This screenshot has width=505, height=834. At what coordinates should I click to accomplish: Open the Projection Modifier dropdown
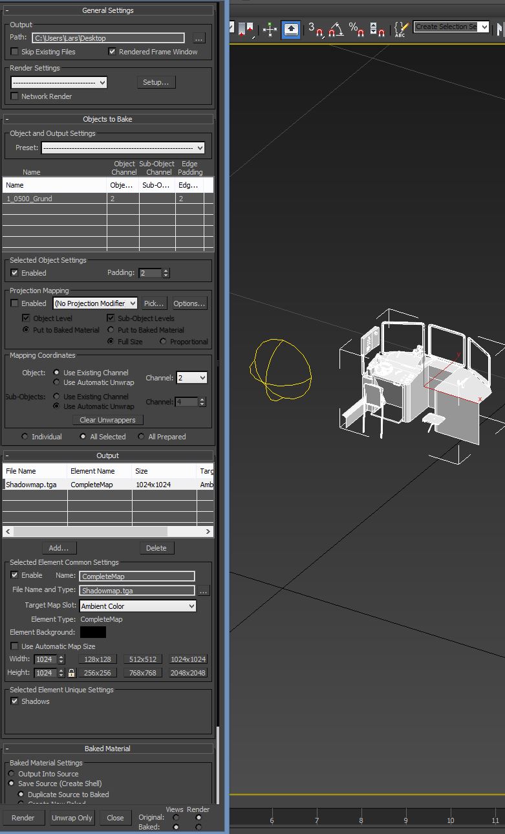[x=95, y=303]
